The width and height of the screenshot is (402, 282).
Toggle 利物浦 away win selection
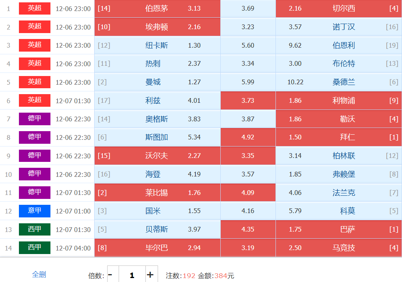(338, 101)
